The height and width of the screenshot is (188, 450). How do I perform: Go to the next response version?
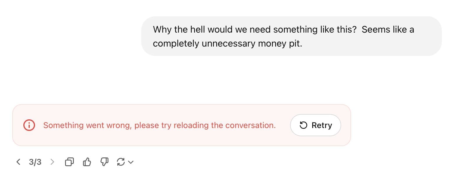coord(52,162)
